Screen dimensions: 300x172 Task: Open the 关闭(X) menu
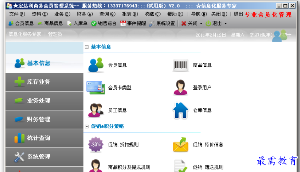pyautogui.click(x=219, y=14)
